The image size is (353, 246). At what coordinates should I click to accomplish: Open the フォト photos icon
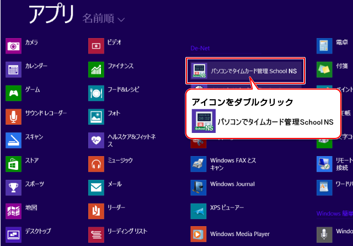coord(96,117)
